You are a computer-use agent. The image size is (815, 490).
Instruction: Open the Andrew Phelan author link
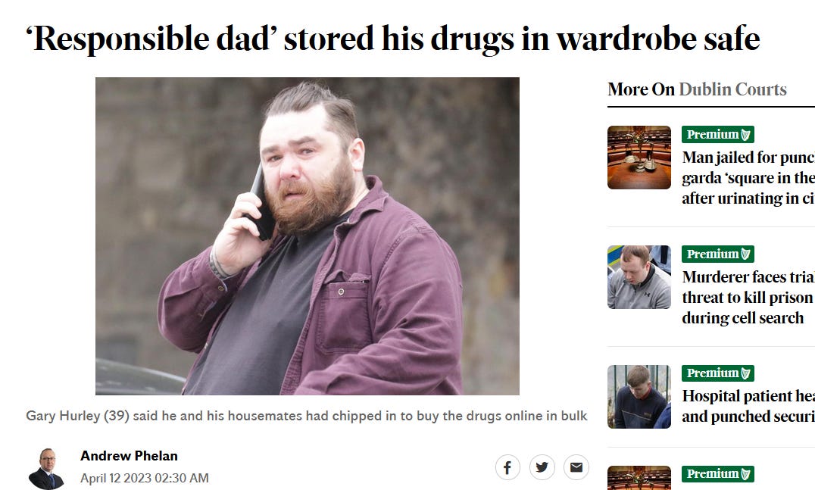(129, 456)
